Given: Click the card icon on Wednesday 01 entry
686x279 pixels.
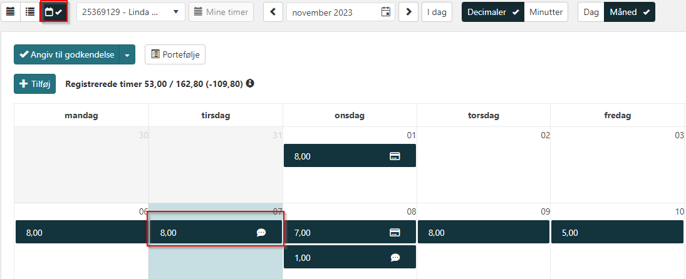Looking at the screenshot, I should coord(395,156).
